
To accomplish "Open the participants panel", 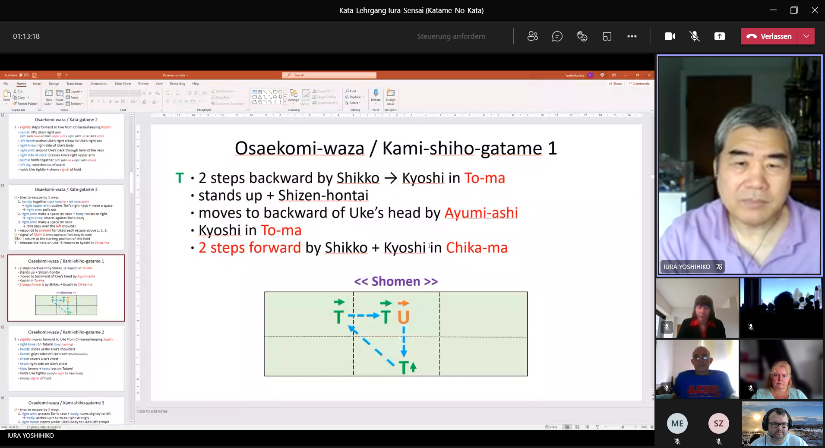I will [x=532, y=37].
